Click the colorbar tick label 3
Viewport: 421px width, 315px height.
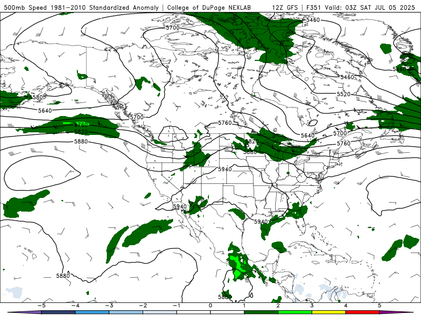(x=312, y=306)
